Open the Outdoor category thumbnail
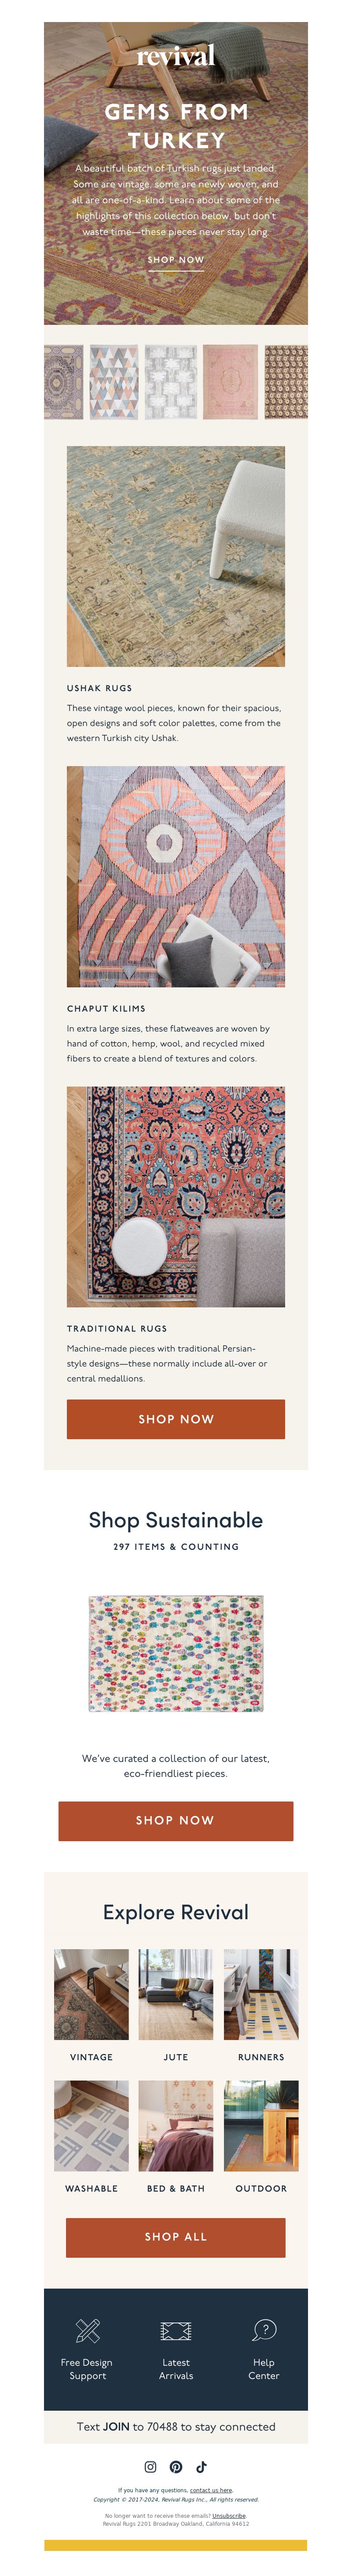 click(x=261, y=2125)
